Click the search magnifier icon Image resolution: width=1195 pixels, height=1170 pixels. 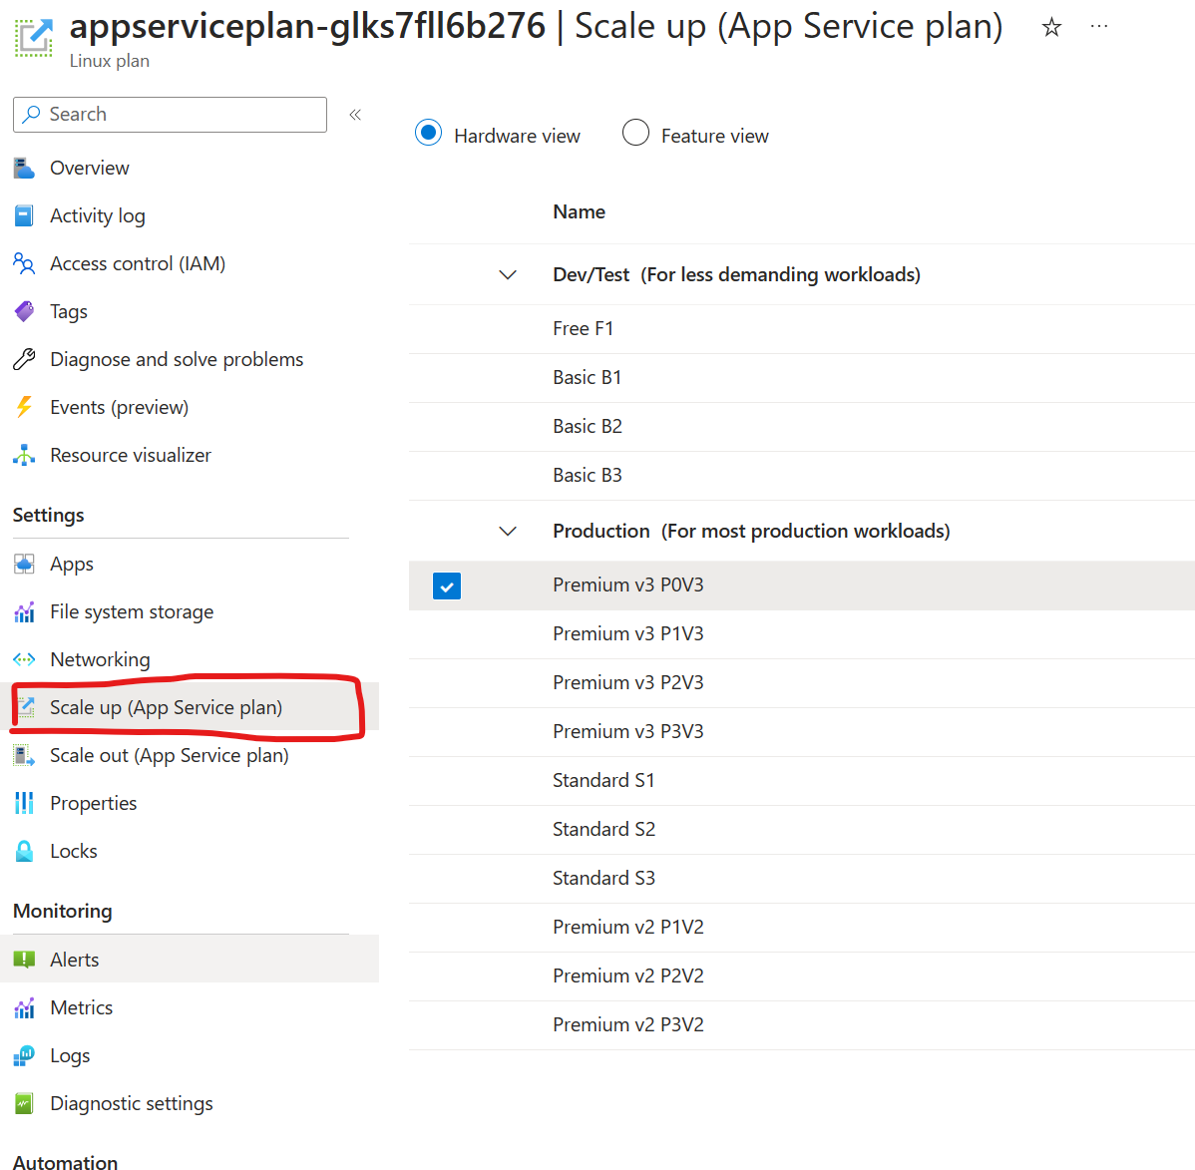pos(31,115)
